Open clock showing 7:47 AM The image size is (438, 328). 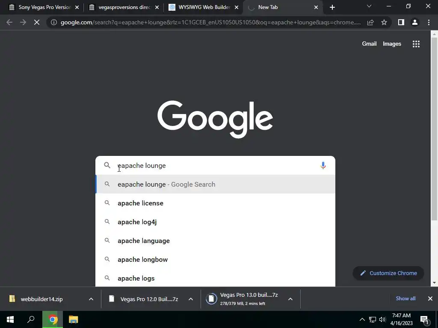[401, 319]
